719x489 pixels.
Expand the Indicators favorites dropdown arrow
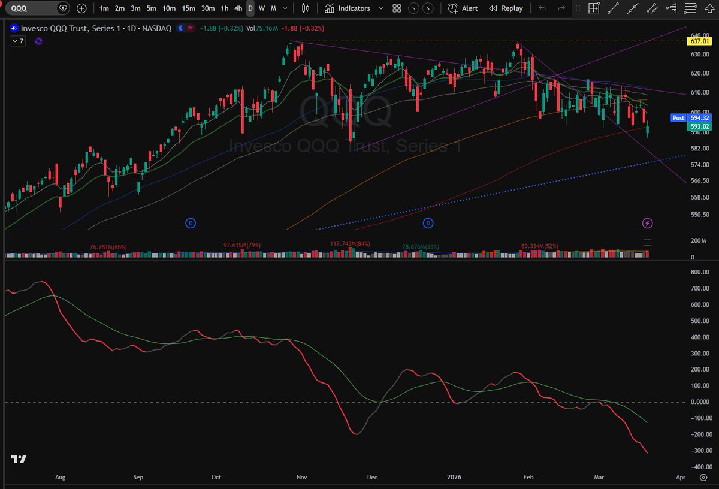pos(380,8)
